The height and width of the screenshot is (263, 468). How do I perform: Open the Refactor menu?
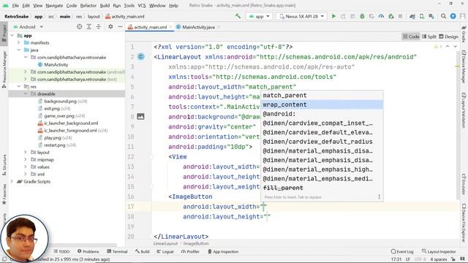88,5
